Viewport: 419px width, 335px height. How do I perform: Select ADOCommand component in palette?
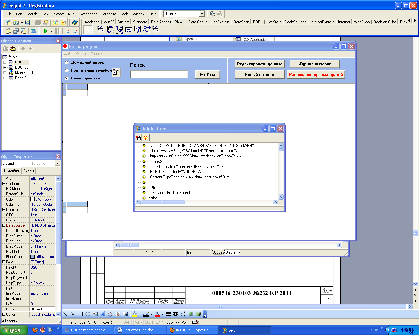[x=110, y=30]
